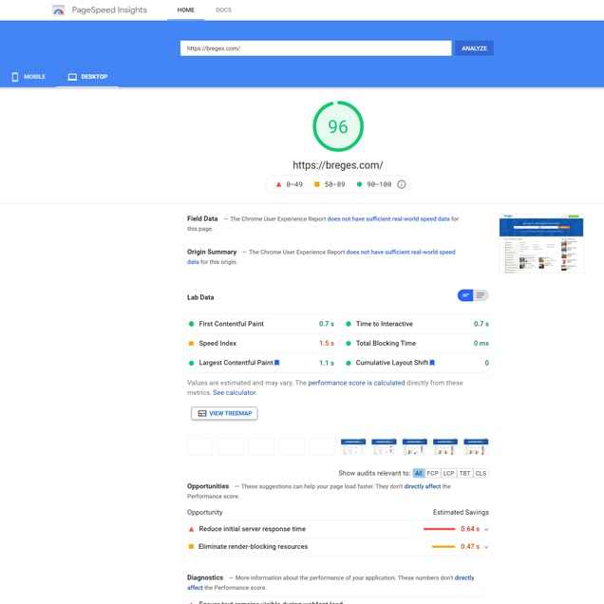Screen dimensions: 604x604
Task: Click the bookmark icon beside Largest Contentful Paint
Action: [276, 363]
